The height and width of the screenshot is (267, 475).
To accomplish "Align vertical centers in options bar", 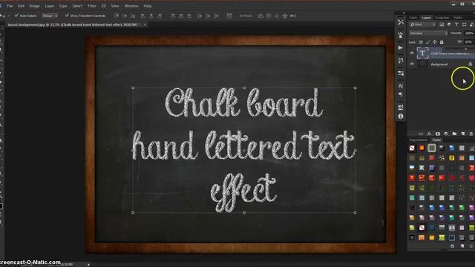I will click(125, 16).
